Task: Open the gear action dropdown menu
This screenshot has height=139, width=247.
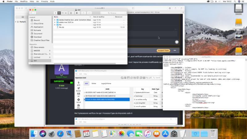Action: pyautogui.click(x=78, y=13)
